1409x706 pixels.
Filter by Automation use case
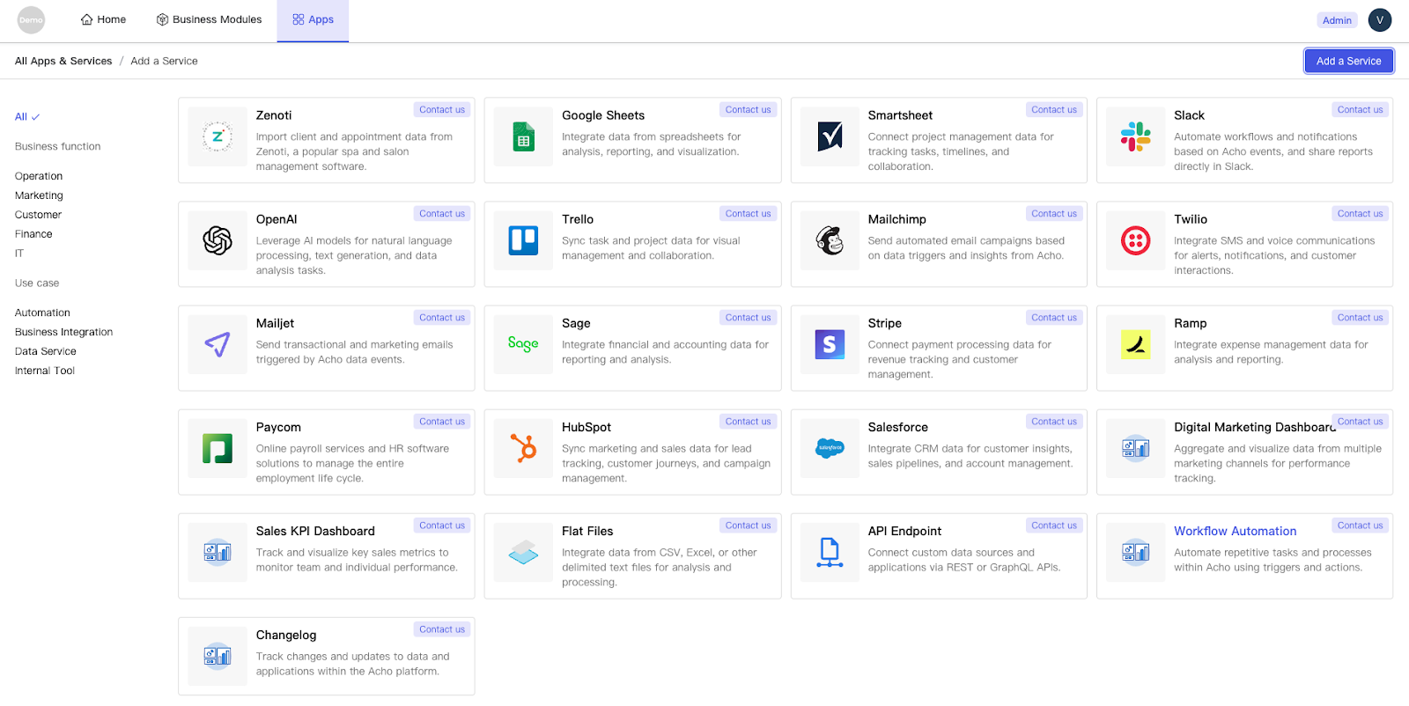coord(42,313)
